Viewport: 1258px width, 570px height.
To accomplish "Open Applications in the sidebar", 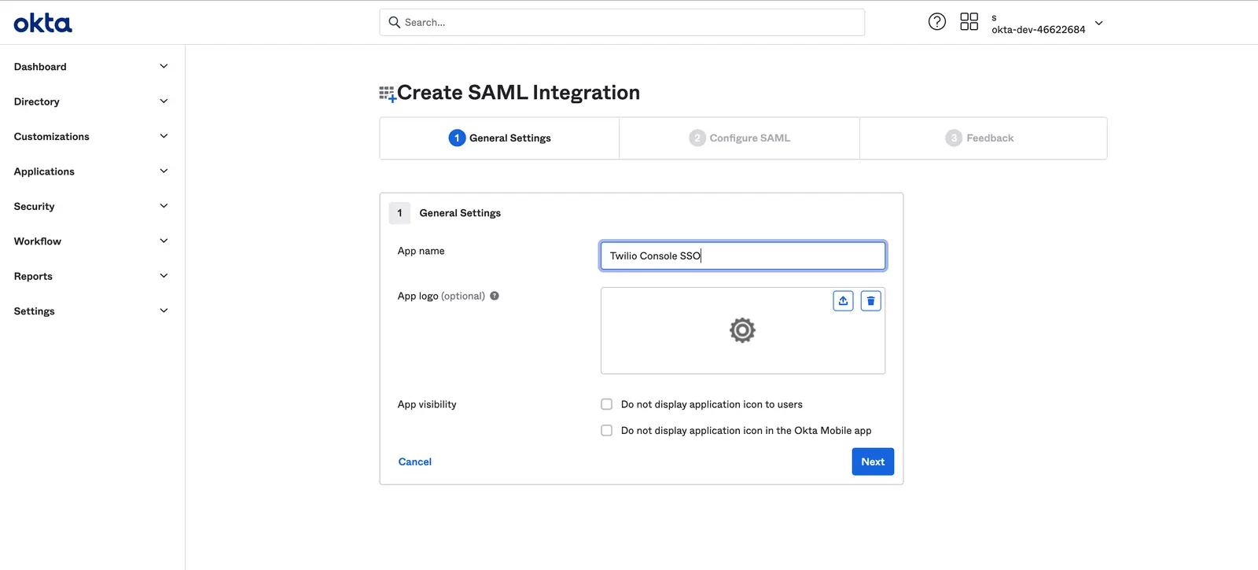I will [x=44, y=171].
